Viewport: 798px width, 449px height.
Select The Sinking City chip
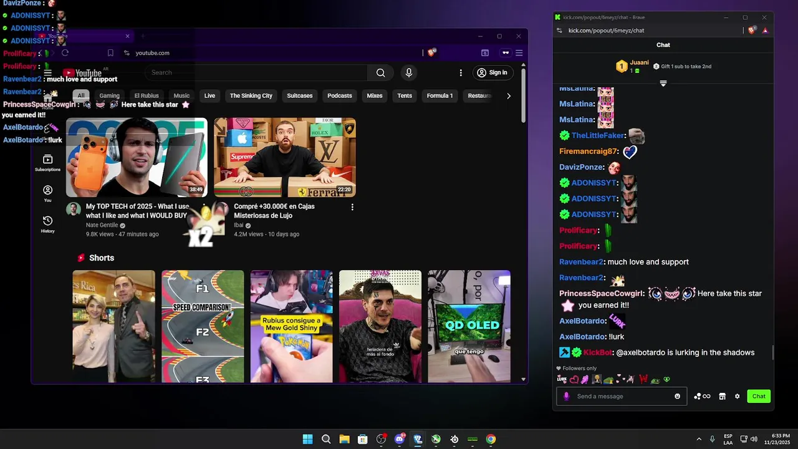click(251, 96)
